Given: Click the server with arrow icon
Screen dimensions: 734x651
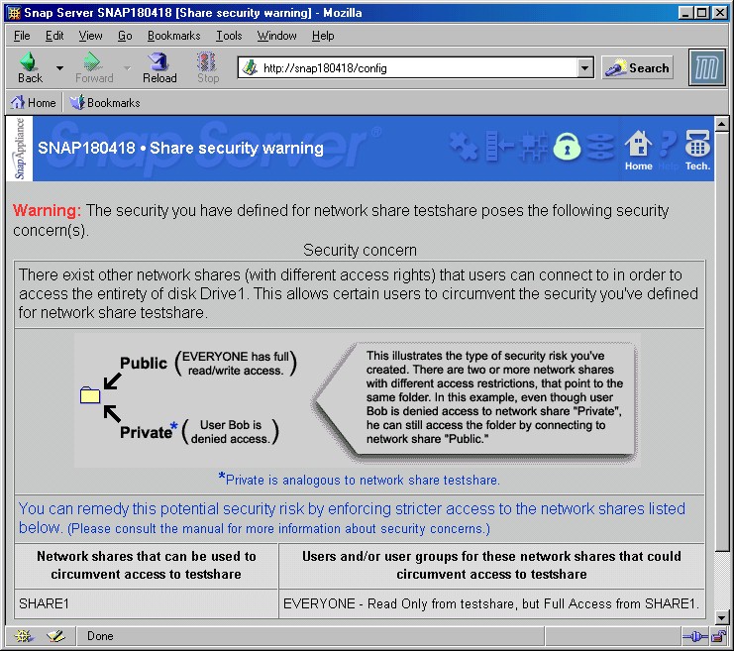Looking at the screenshot, I should (x=499, y=147).
